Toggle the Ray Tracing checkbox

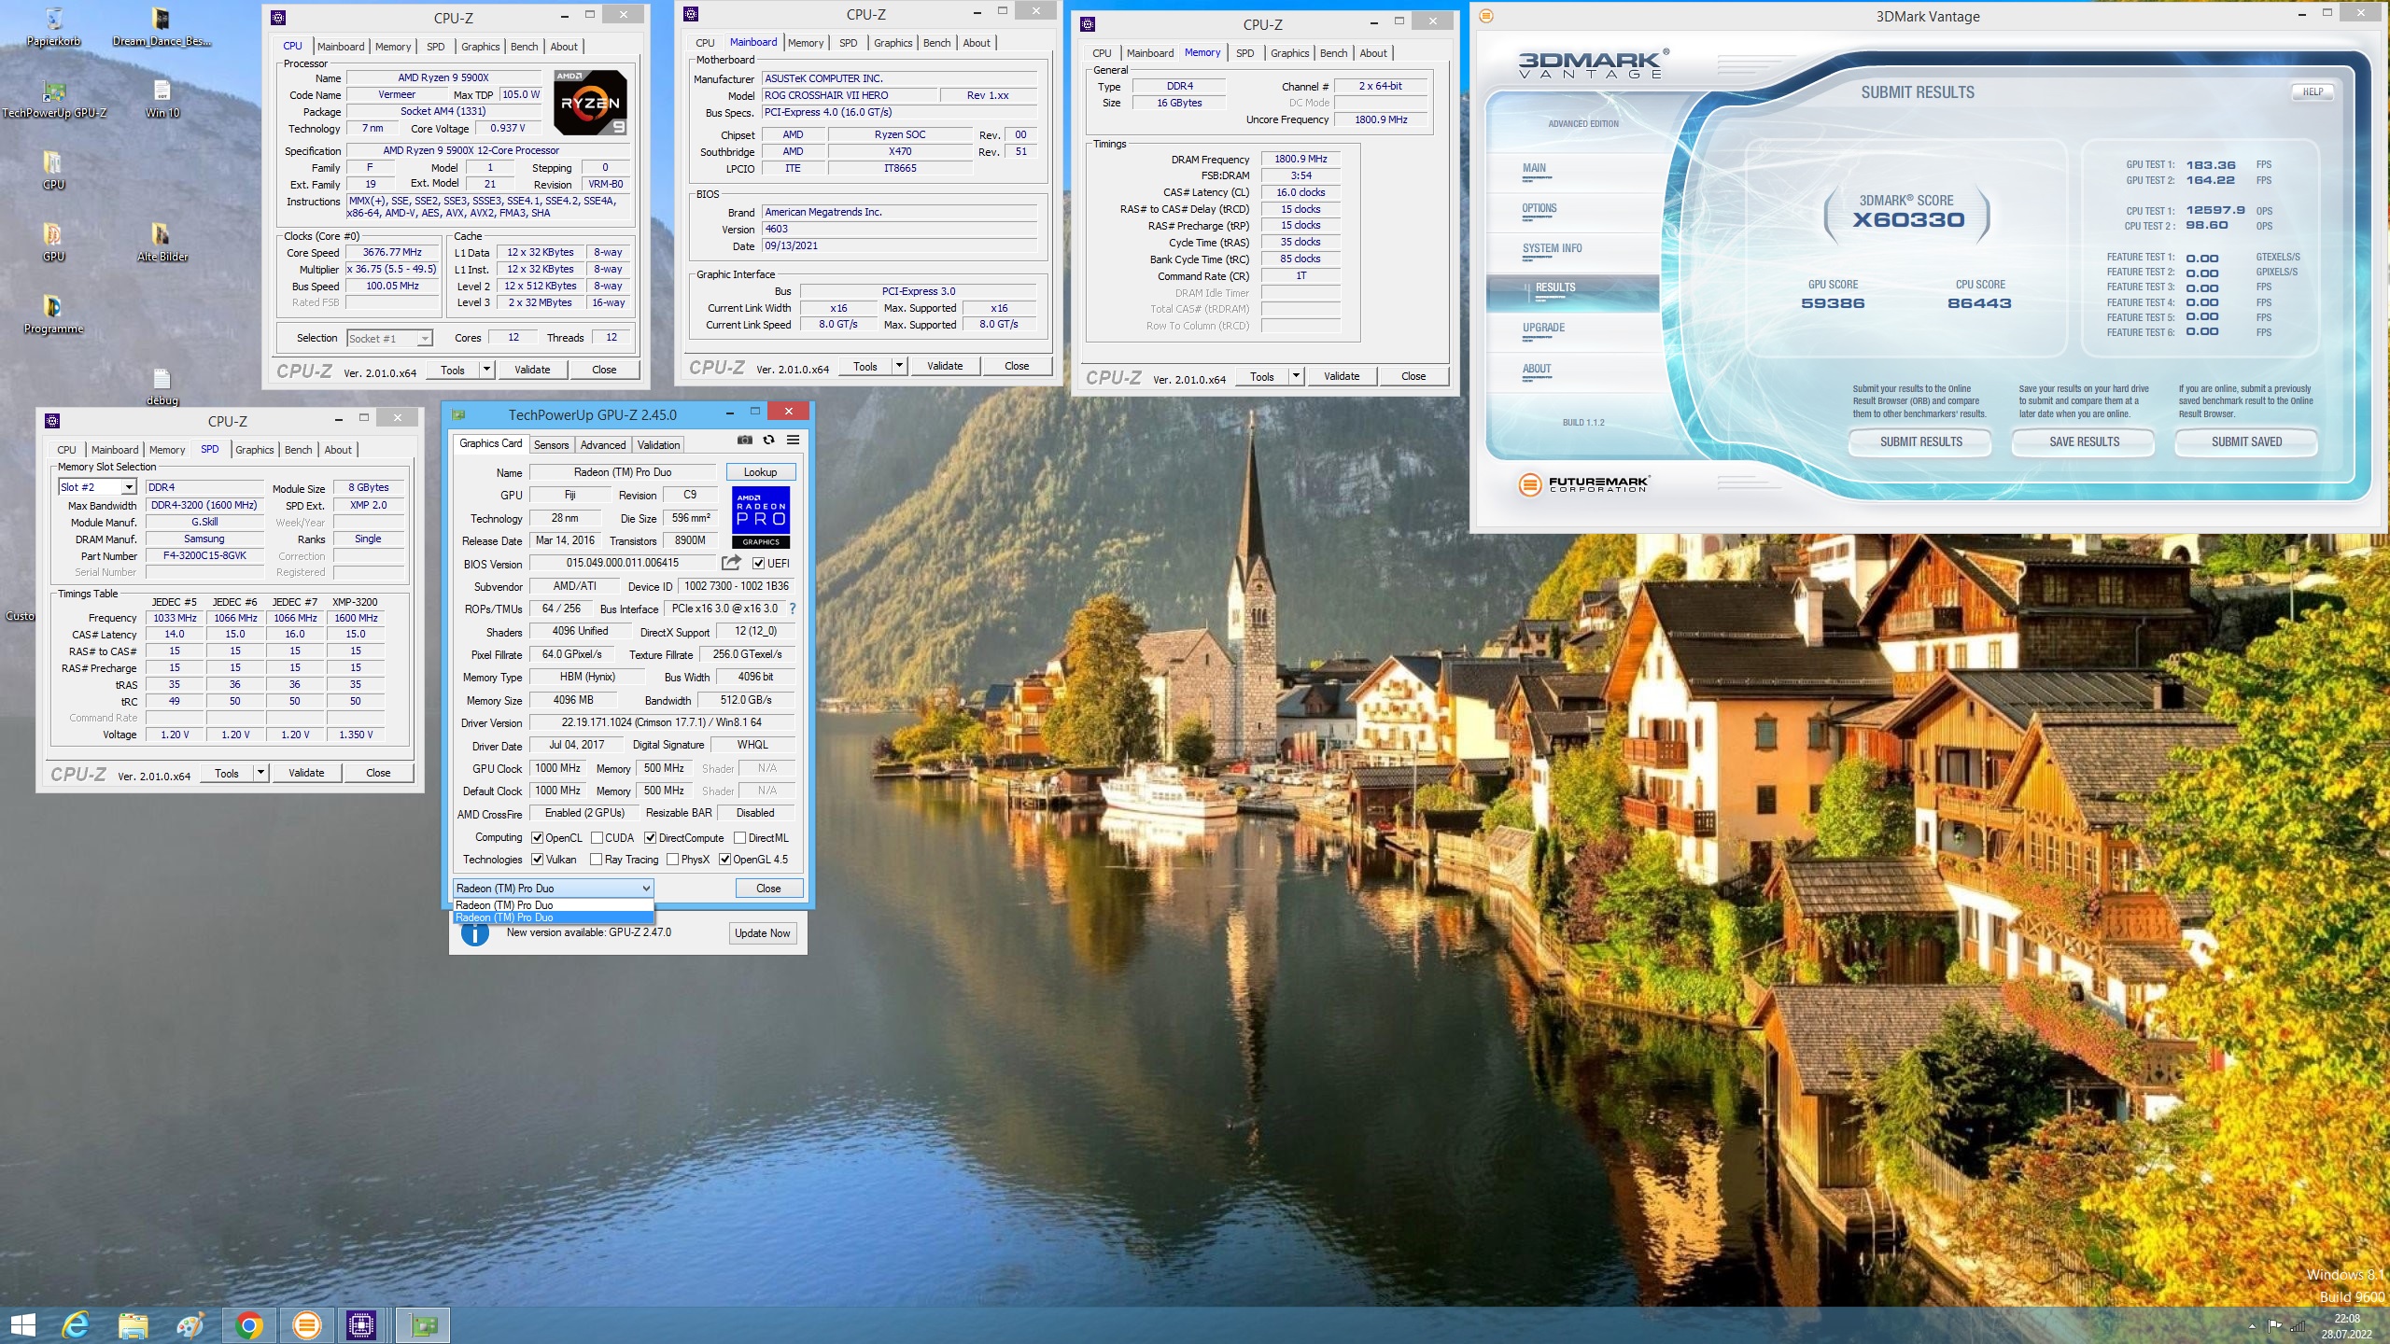coord(596,860)
